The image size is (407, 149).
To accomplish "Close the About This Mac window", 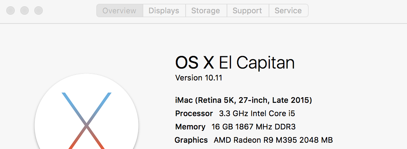I will [11, 10].
